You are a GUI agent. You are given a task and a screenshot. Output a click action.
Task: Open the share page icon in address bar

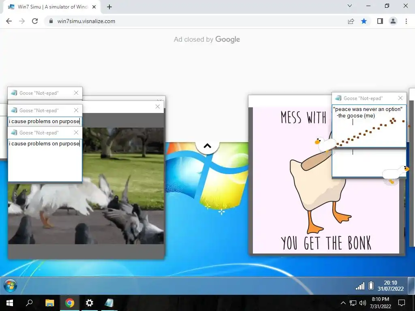coord(351,21)
